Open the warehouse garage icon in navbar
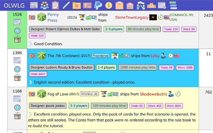Screen dimensions: 213x133 (130, 6)
